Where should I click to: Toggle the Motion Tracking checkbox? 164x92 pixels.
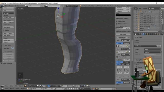pyautogui.click(x=118, y=18)
